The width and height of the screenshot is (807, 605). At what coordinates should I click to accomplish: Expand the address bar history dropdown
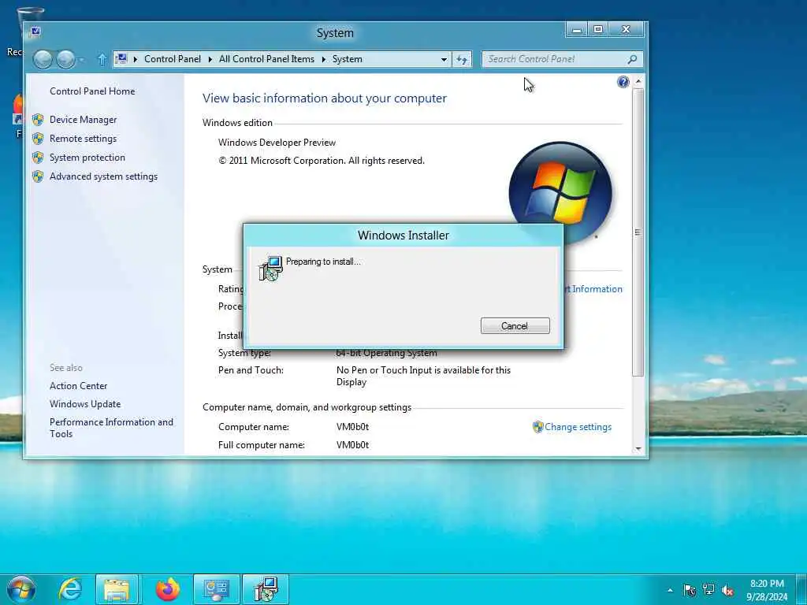pyautogui.click(x=444, y=60)
